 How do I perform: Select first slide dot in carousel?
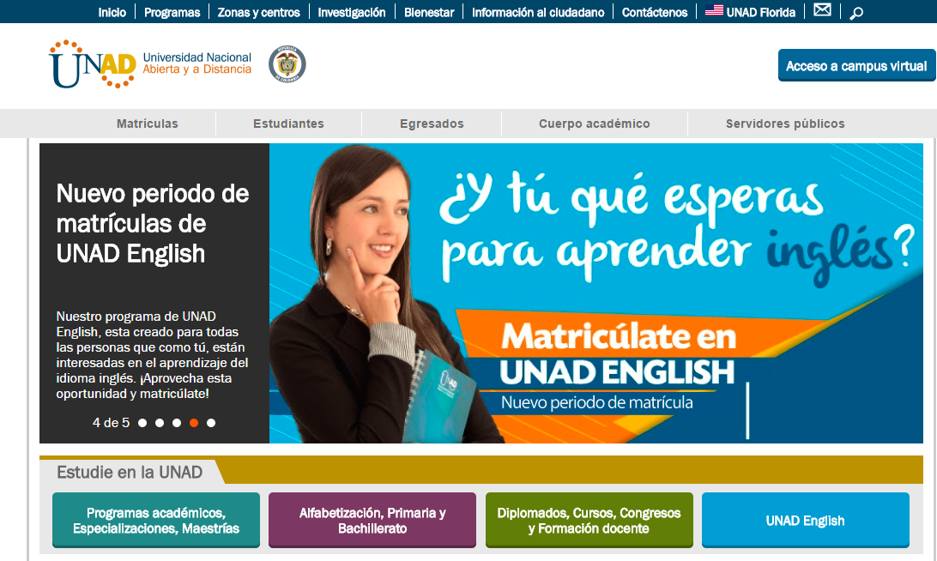pyautogui.click(x=142, y=423)
